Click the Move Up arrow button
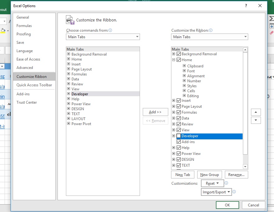Image resolution: width=274 pixels, height=212 pixels. [256, 112]
